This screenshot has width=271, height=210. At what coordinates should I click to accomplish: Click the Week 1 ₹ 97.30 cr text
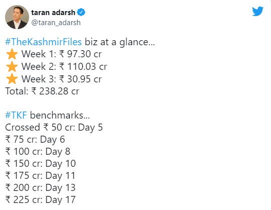[62, 54]
